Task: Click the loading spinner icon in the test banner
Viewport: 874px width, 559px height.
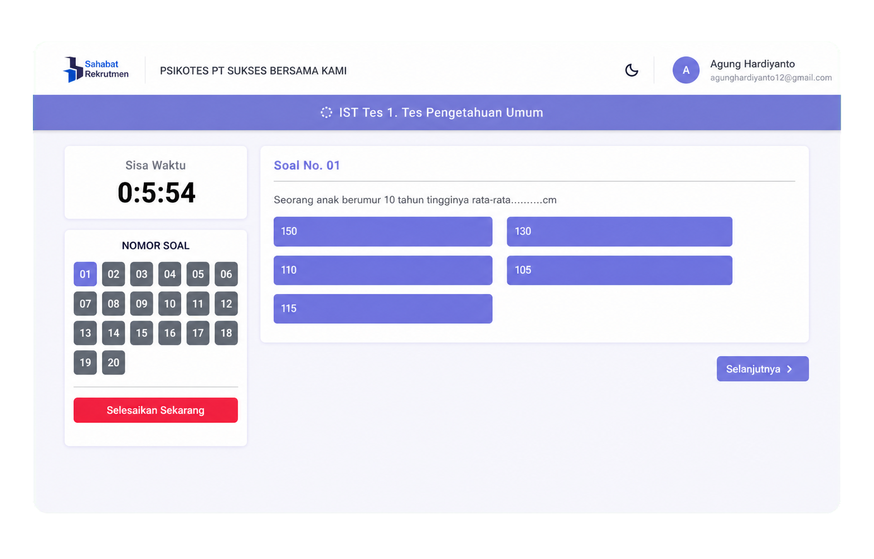Action: tap(326, 113)
